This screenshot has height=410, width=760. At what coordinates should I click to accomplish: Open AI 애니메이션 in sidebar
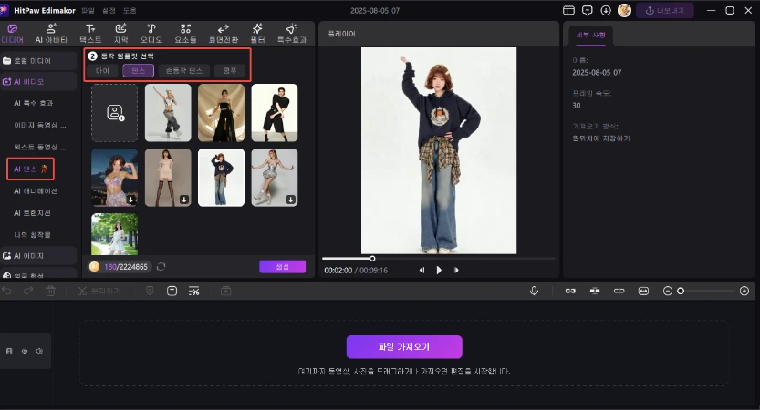pos(35,191)
